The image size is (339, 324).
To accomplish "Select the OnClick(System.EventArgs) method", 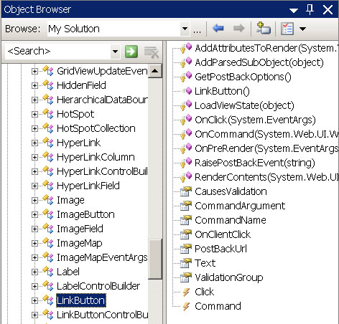I will point(255,120).
